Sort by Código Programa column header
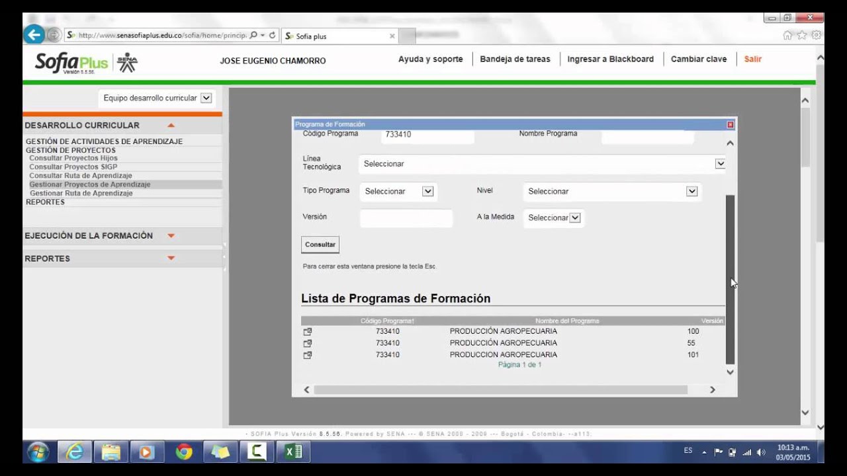The width and height of the screenshot is (847, 476). tap(387, 321)
